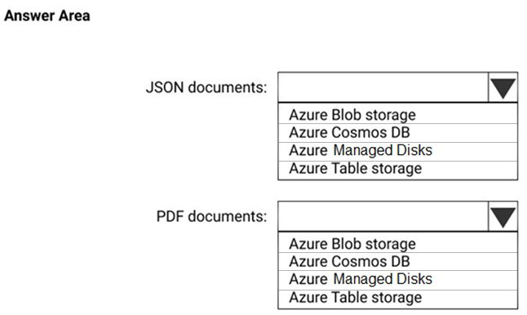Click the empty JSON documents selection box

pyautogui.click(x=383, y=87)
